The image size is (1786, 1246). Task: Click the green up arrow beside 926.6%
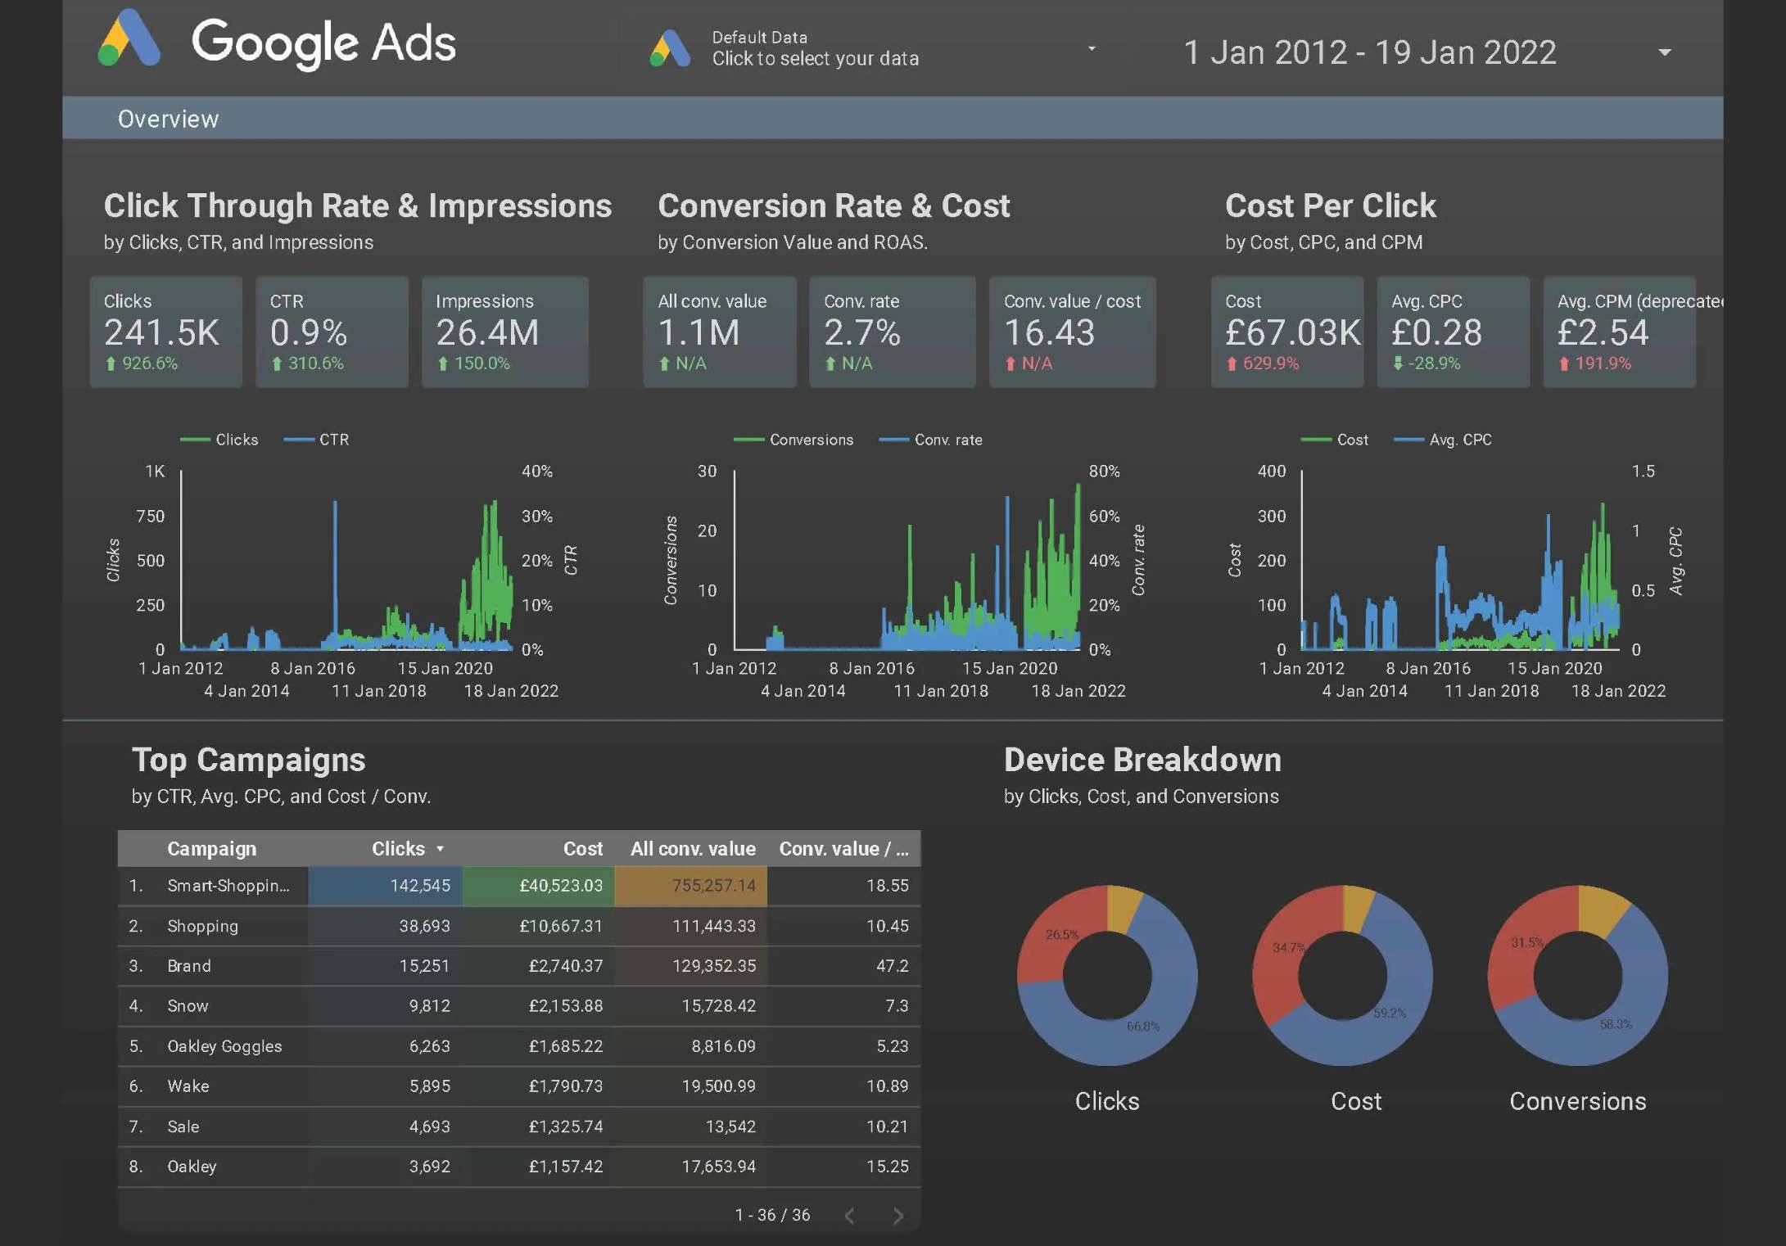(x=111, y=363)
